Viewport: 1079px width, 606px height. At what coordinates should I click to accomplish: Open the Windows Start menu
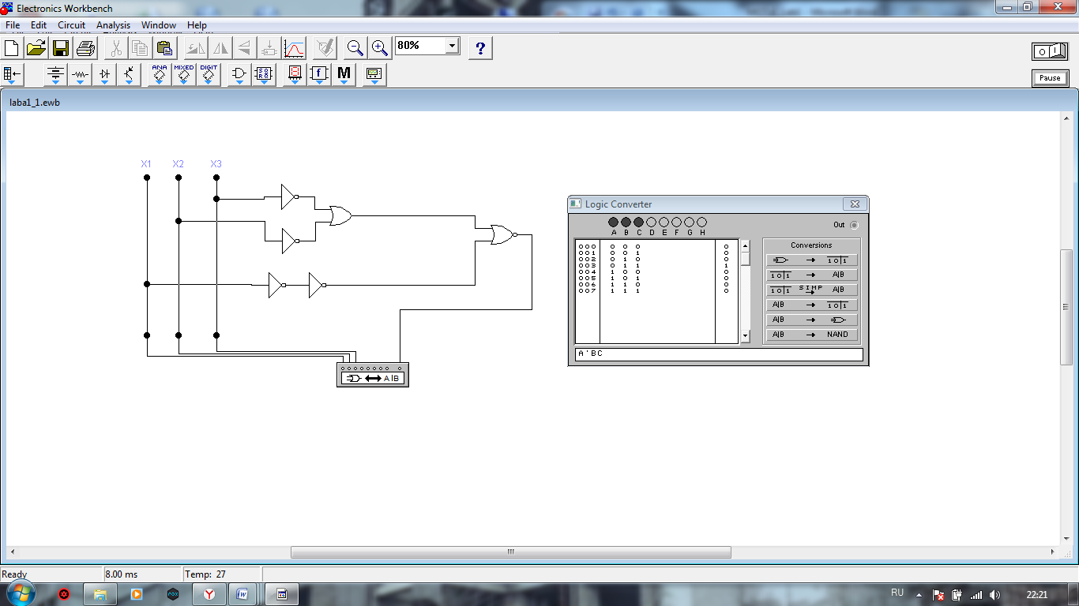pyautogui.click(x=20, y=593)
